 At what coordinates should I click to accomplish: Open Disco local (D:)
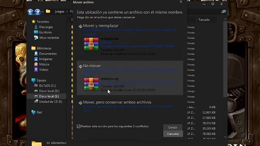(x=49, y=91)
